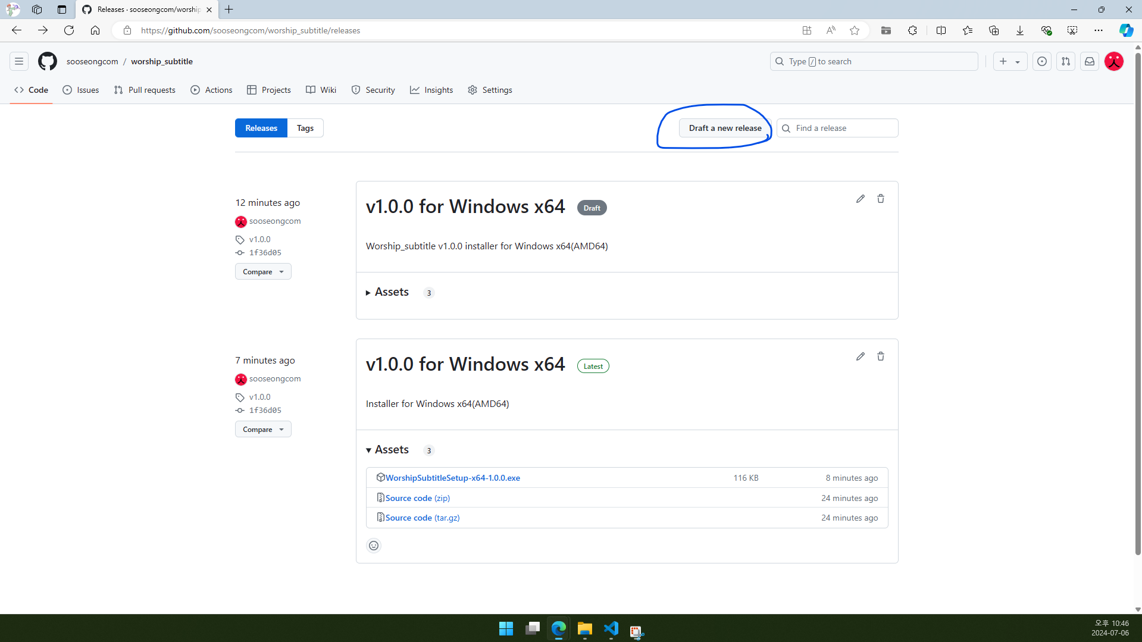Delete the Draft release via trash icon
The height and width of the screenshot is (642, 1142).
pos(881,199)
